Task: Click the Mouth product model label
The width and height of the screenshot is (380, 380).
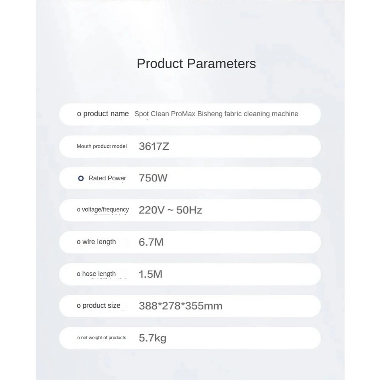Action: [x=102, y=146]
